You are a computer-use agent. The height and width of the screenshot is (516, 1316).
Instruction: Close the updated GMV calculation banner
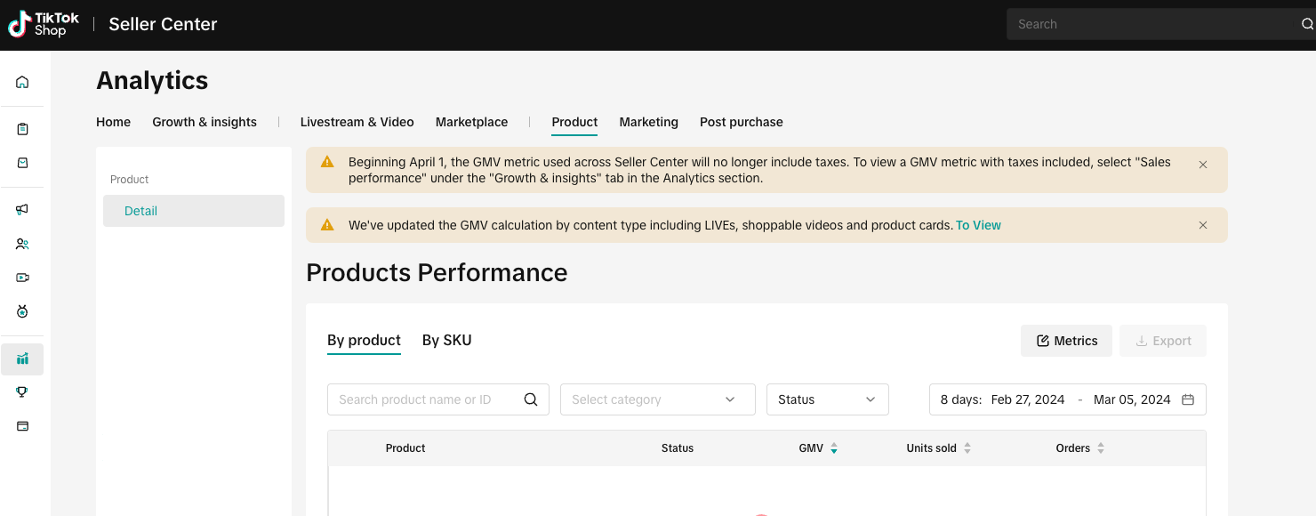pos(1202,225)
